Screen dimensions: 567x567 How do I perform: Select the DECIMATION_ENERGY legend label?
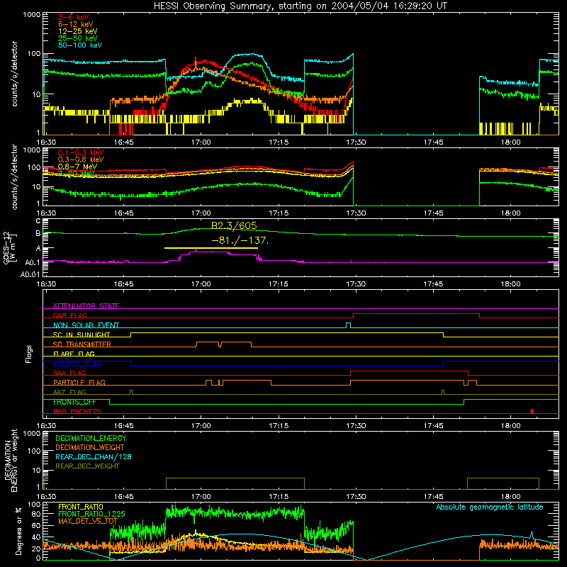click(x=91, y=438)
